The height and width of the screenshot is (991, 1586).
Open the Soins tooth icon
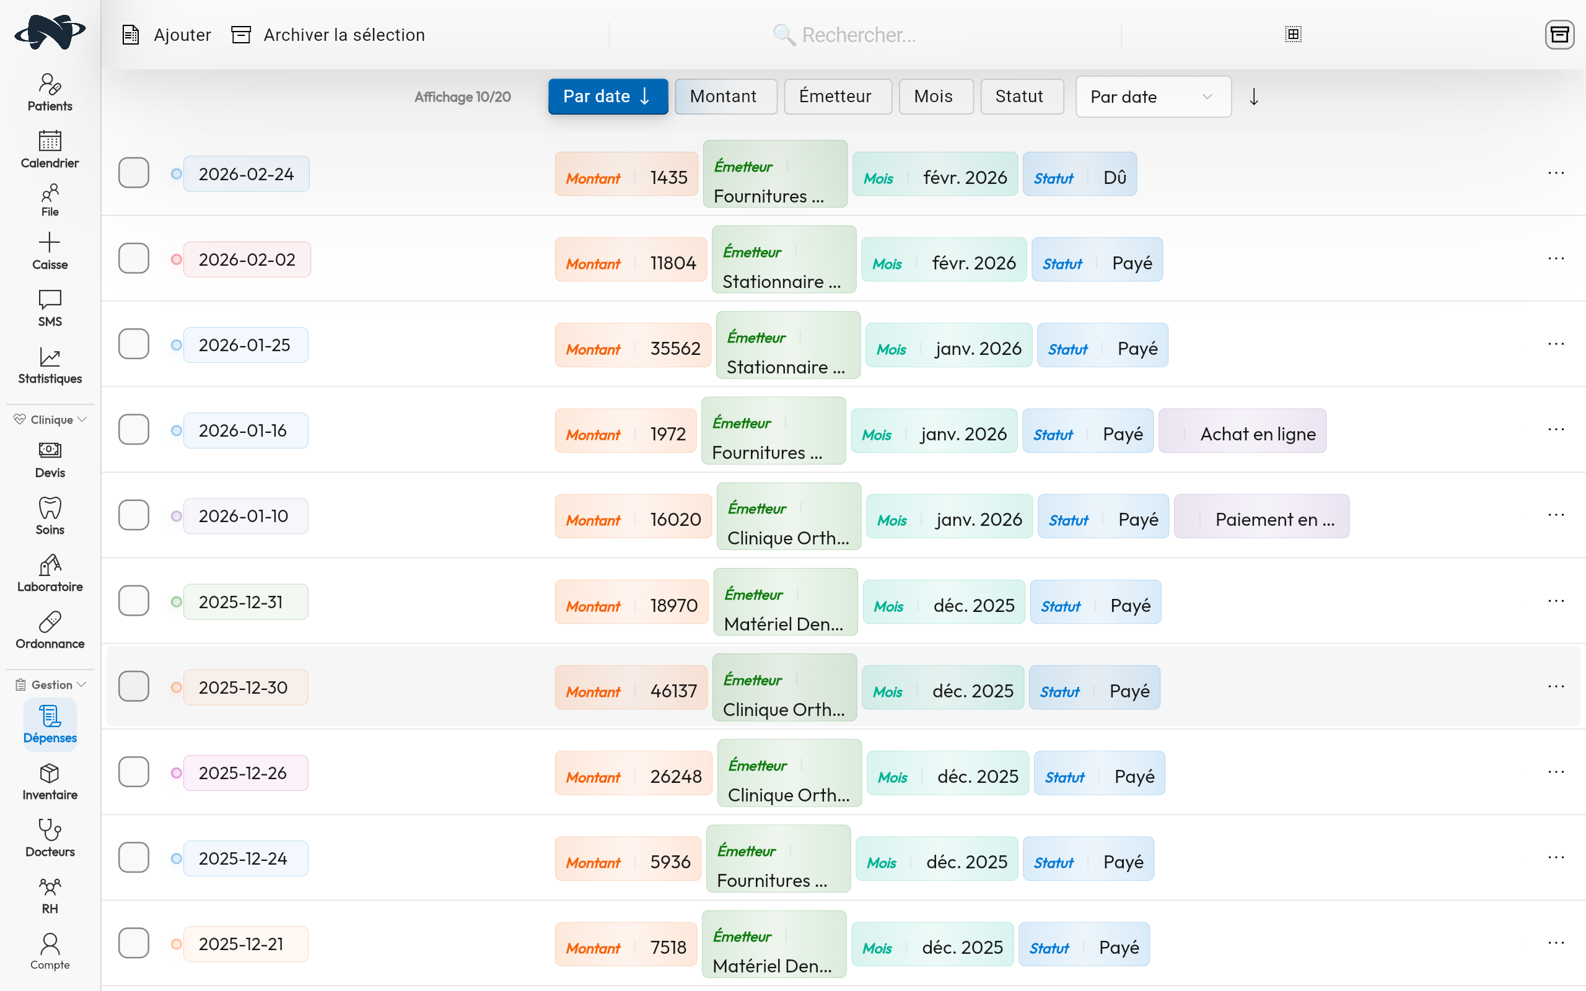pyautogui.click(x=50, y=508)
